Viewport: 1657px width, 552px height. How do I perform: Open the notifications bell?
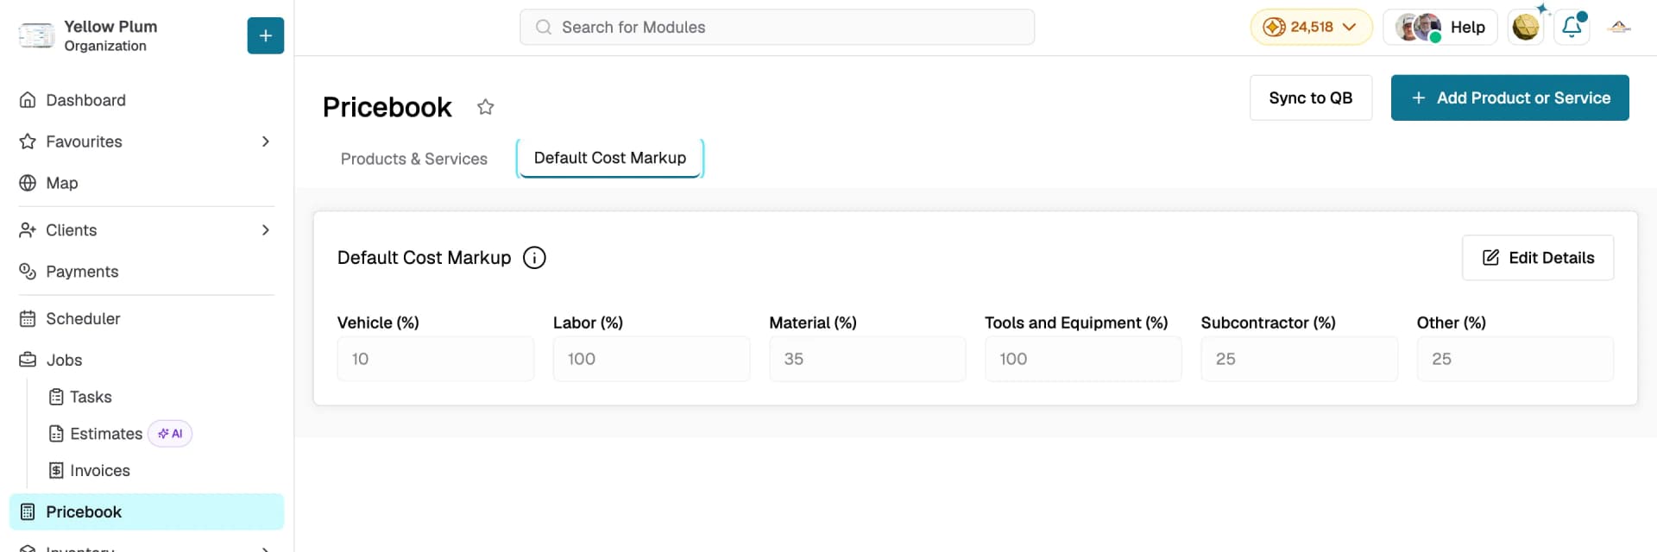(1572, 27)
